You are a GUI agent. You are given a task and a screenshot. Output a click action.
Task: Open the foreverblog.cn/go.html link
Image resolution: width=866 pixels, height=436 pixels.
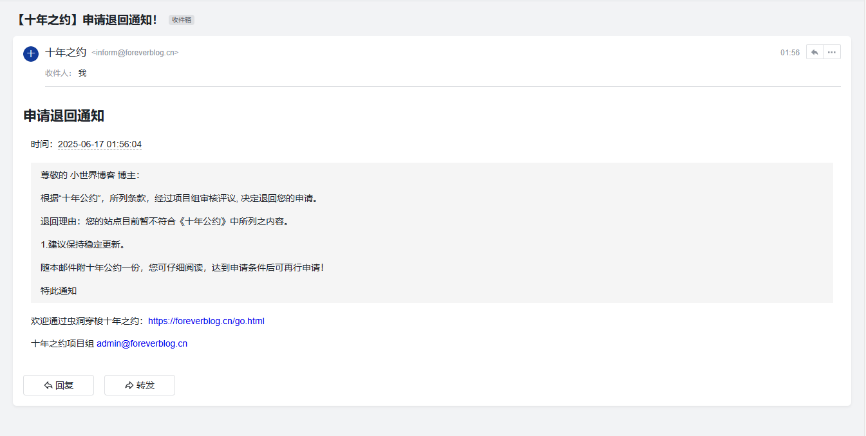[205, 321]
